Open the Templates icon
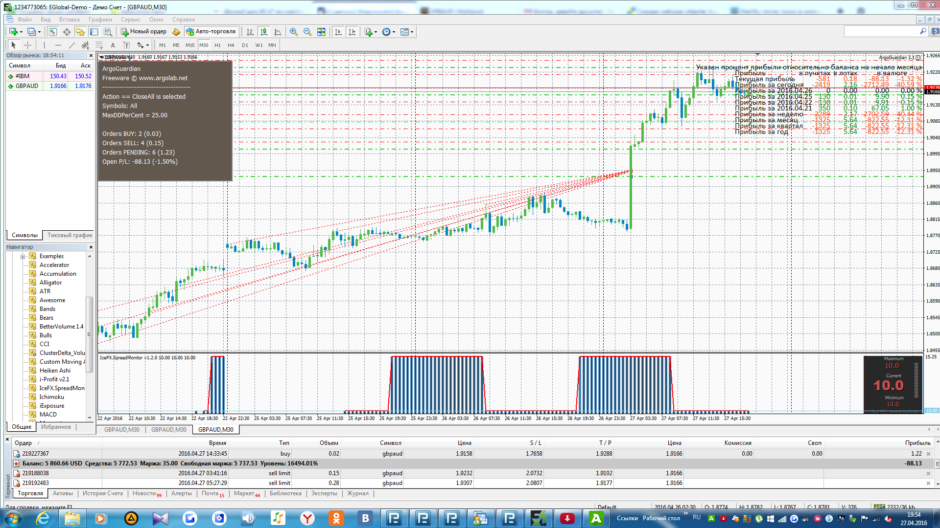This screenshot has height=528, width=940. (404, 32)
